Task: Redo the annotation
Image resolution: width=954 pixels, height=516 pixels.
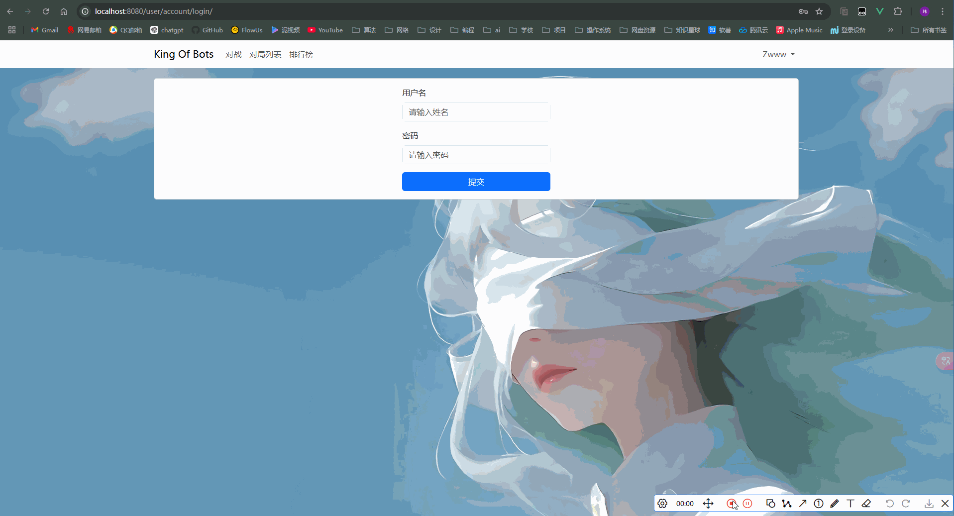Action: 906,504
